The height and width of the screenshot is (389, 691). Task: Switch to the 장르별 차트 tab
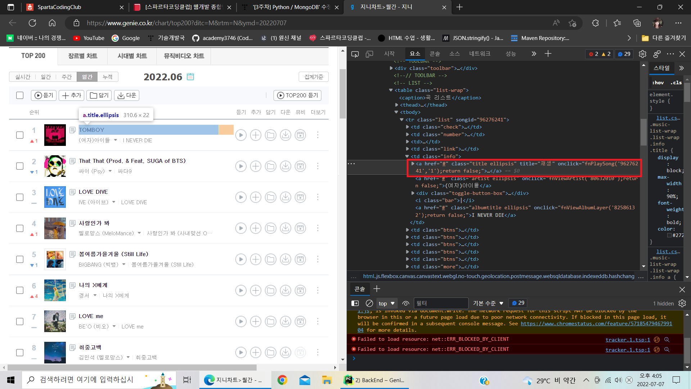pos(83,56)
